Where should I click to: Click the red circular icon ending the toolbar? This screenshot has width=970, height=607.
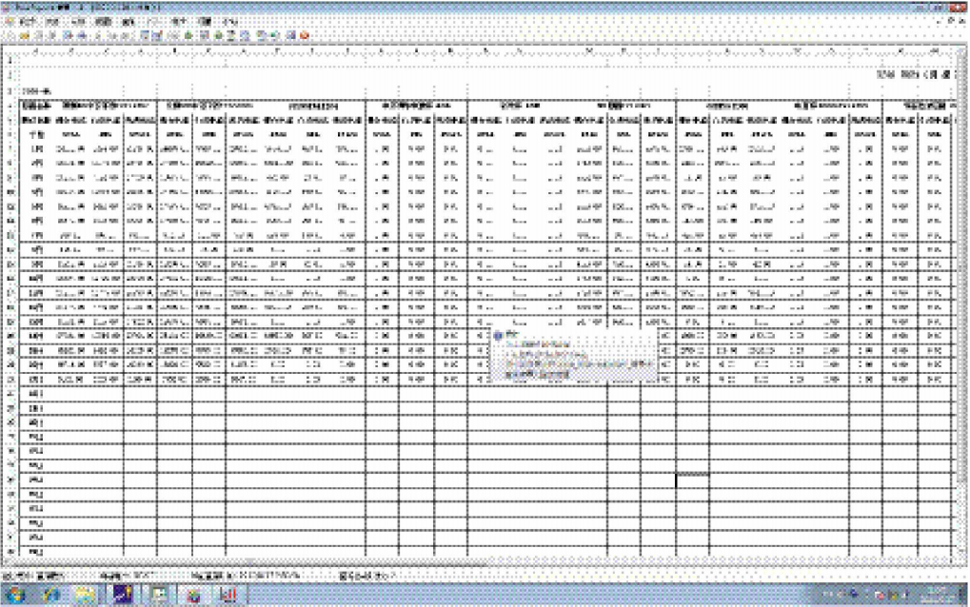click(x=305, y=34)
